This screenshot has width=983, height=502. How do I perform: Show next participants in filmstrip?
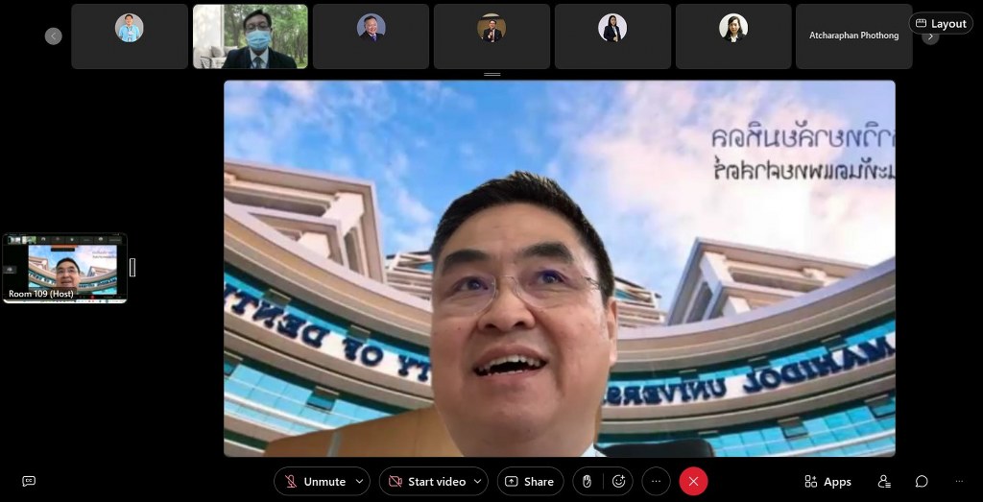tap(930, 36)
